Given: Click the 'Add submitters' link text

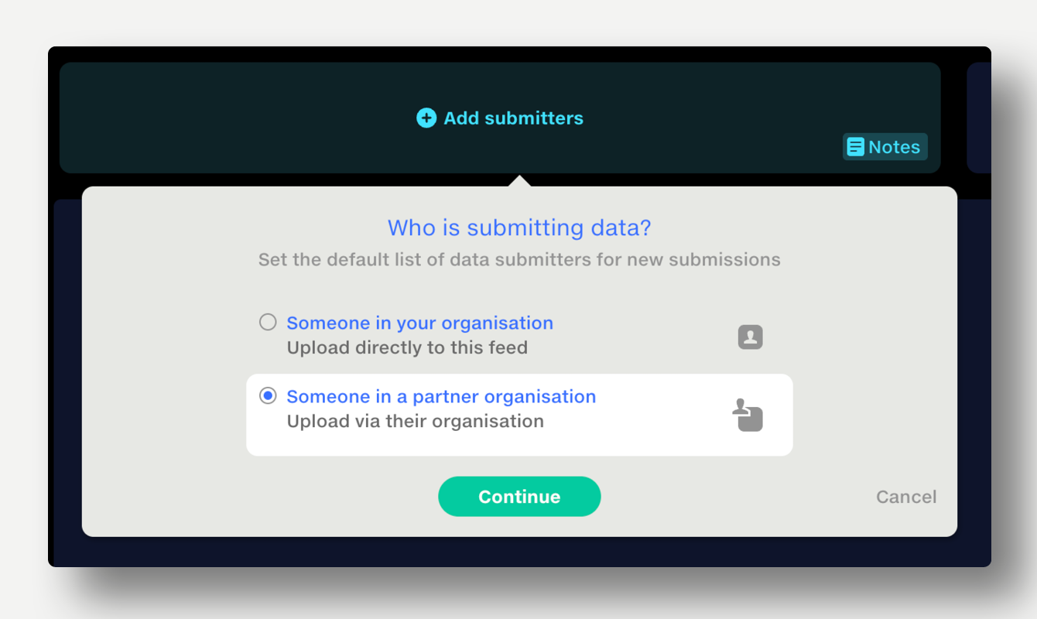Looking at the screenshot, I should tap(513, 118).
